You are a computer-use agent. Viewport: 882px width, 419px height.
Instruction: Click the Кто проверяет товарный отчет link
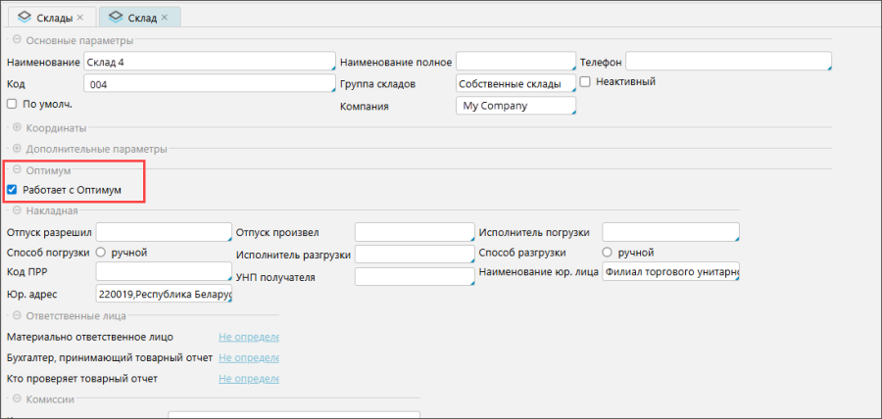[x=250, y=378]
